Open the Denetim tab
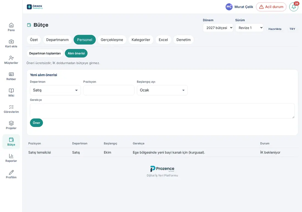This screenshot has height=212, width=302. 184,40
